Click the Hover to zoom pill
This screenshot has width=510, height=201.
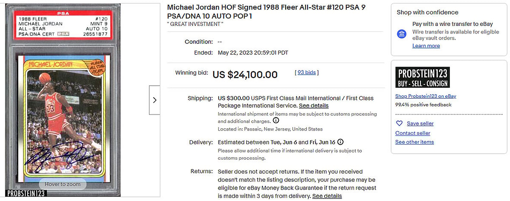(62, 184)
